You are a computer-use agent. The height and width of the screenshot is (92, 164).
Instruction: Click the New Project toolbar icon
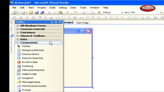coord(14,13)
